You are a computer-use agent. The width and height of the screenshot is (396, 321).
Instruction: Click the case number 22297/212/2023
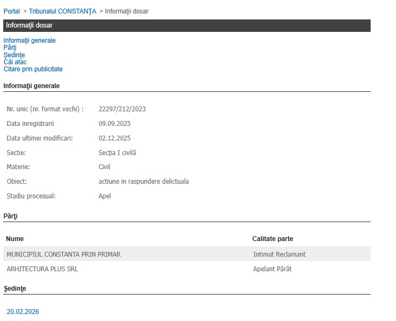(122, 109)
